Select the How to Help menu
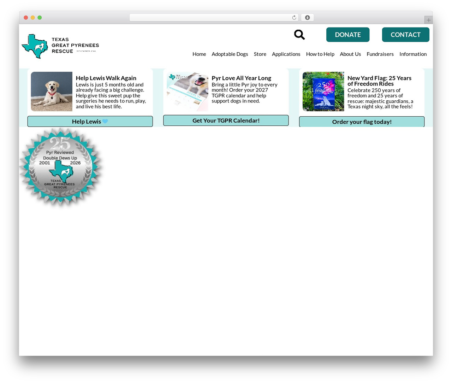 320,54
